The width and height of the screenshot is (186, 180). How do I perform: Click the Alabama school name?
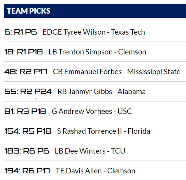pyautogui.click(x=132, y=91)
